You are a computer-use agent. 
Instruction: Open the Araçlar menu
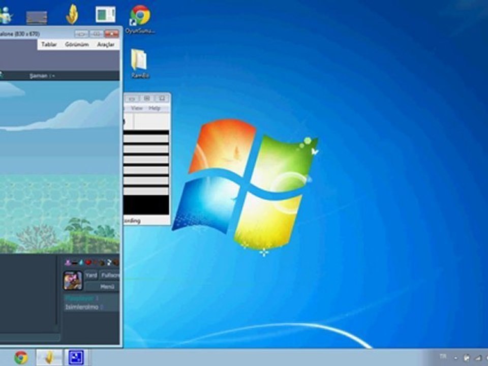[x=106, y=45]
